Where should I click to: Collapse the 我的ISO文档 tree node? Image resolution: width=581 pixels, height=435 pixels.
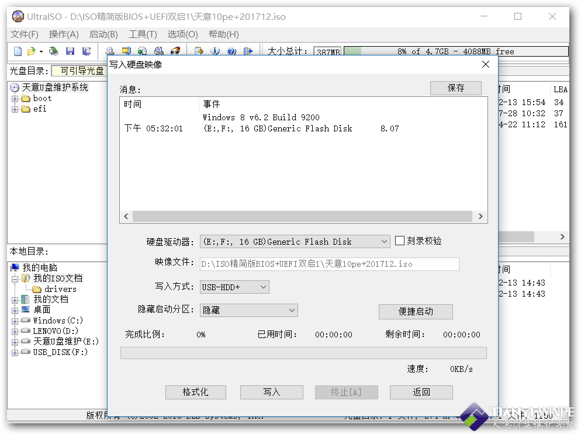coord(15,279)
